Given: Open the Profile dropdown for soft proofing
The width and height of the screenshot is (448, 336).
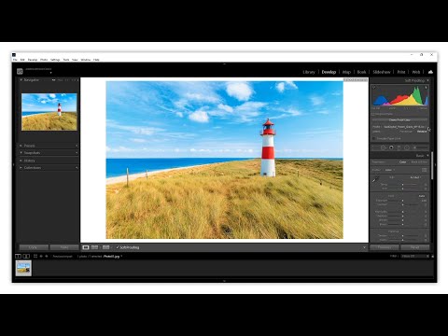Looking at the screenshot, I should (404, 127).
